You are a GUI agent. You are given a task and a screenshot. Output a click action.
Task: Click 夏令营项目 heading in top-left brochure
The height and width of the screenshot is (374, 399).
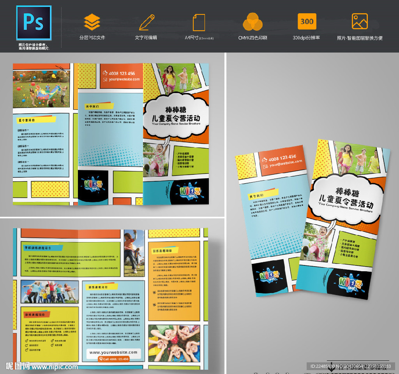click(x=26, y=120)
